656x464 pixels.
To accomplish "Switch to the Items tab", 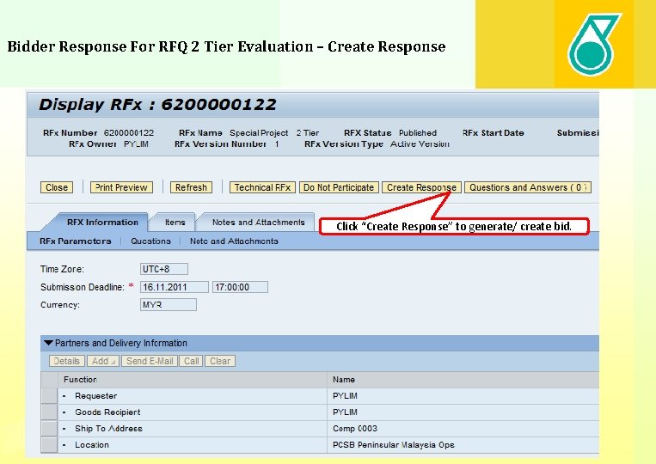I will click(175, 223).
